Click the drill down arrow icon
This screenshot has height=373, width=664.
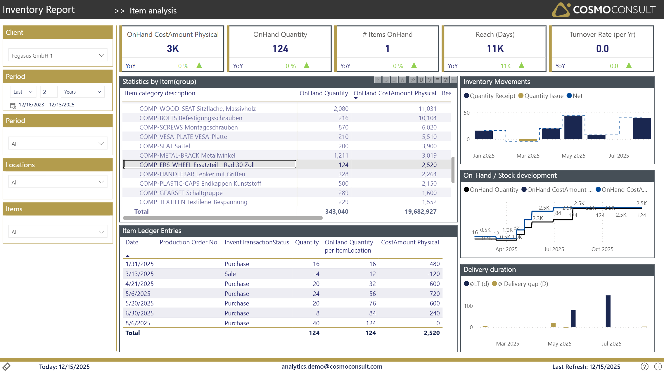[x=386, y=80]
